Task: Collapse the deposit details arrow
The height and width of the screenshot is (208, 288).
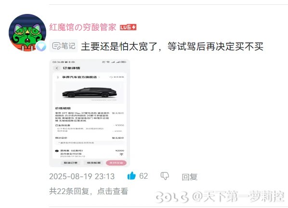Action: (121, 155)
